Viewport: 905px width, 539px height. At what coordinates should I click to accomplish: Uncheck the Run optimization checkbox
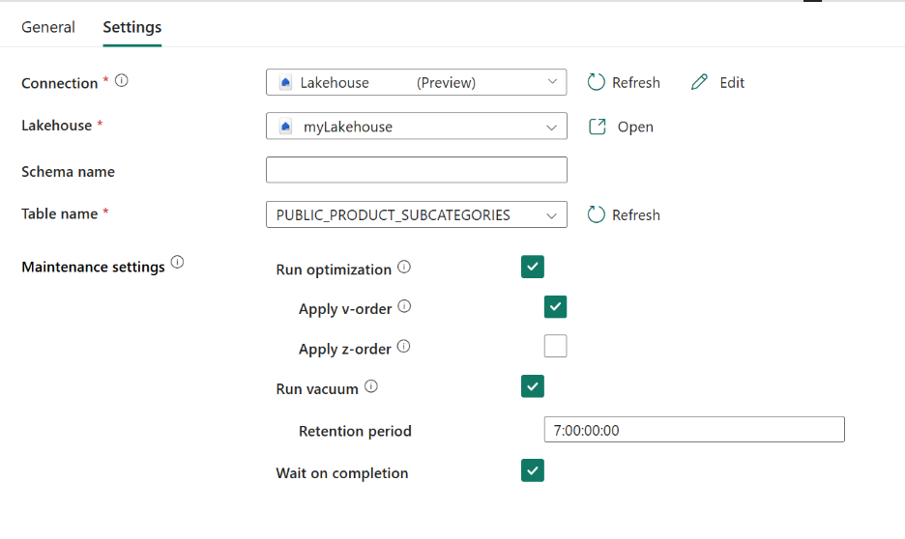click(x=532, y=268)
